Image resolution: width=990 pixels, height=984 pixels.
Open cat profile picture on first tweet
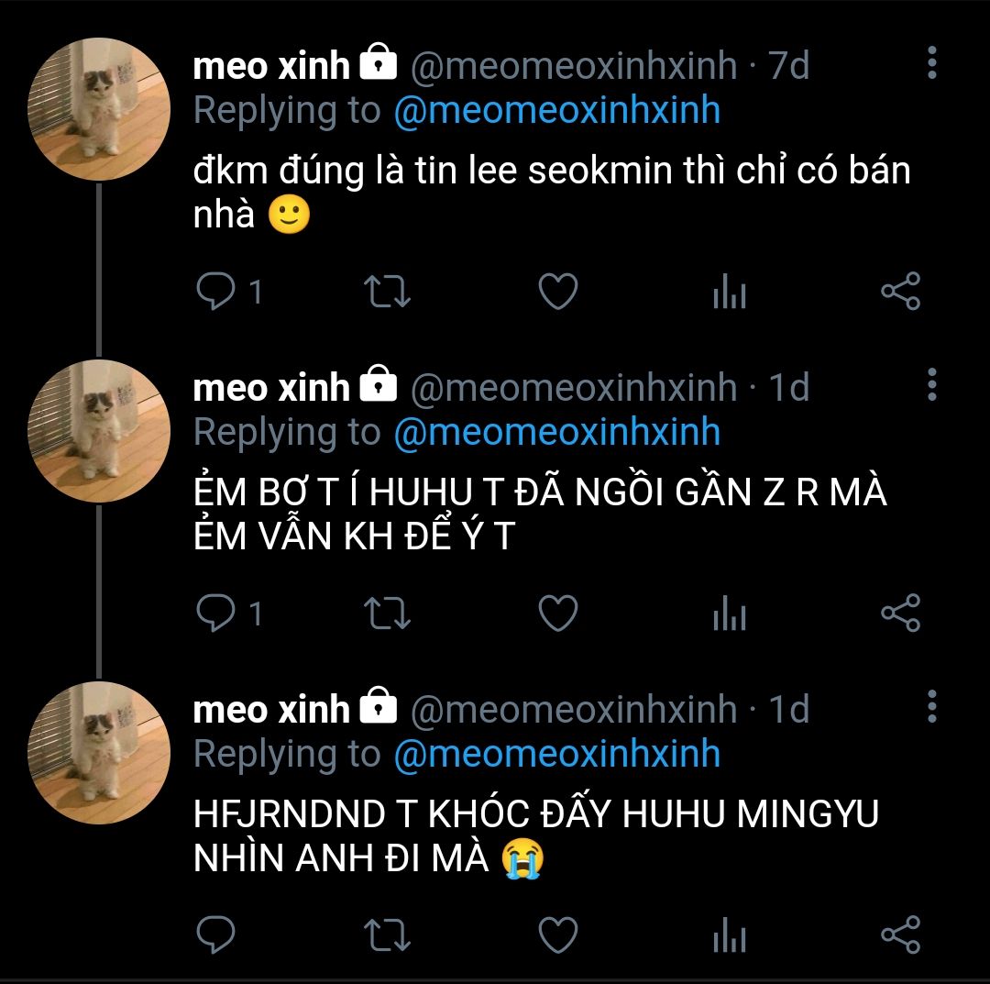coord(99,109)
